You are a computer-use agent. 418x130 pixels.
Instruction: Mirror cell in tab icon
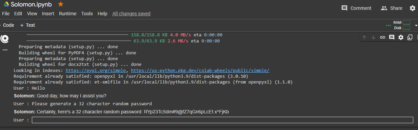pos(410,37)
